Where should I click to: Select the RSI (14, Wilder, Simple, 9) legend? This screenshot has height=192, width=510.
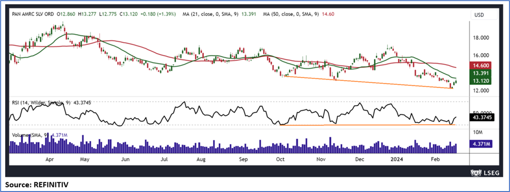click(x=41, y=103)
